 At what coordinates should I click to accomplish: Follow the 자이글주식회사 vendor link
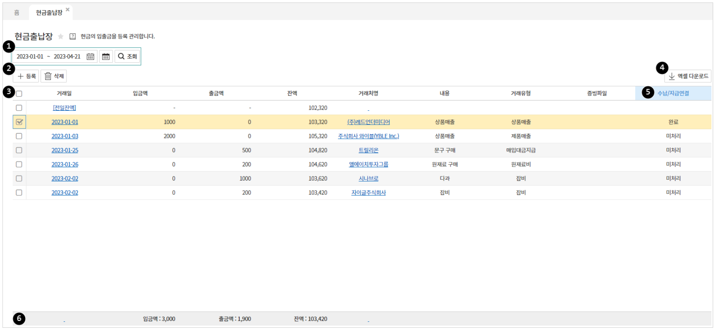(x=369, y=193)
